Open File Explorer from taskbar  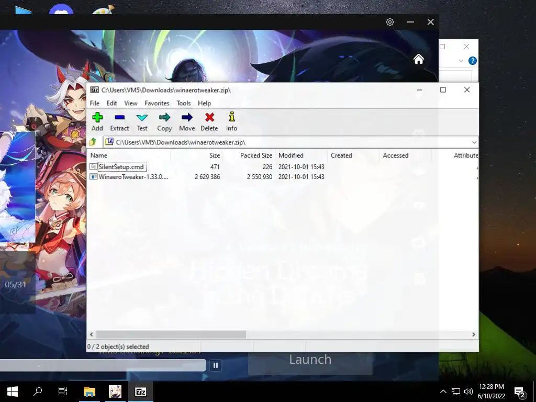click(x=89, y=392)
